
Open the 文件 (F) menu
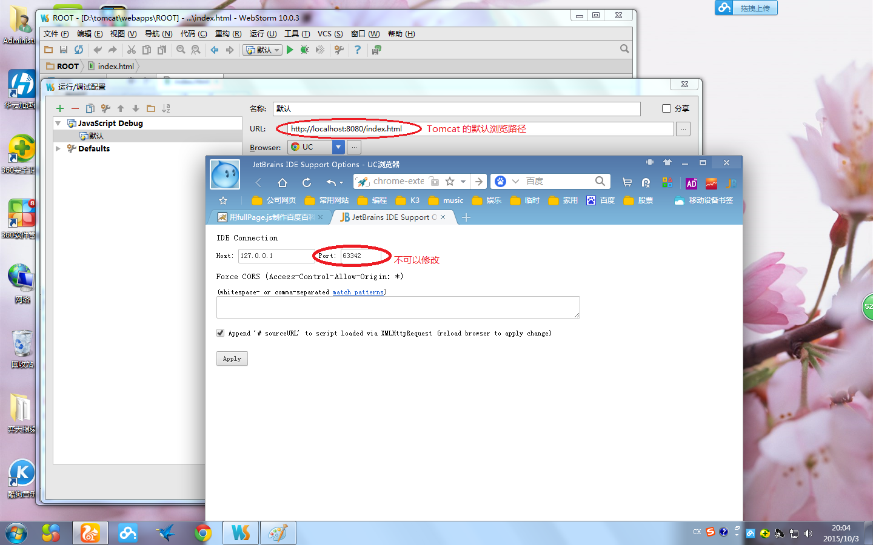[56, 34]
